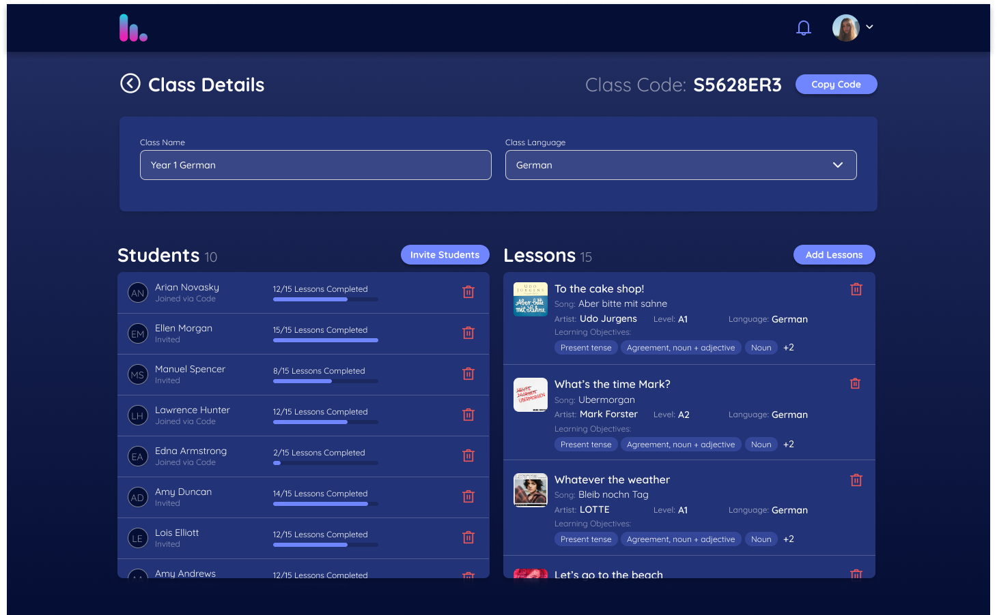Click the MS avatar for Manuel Spencer
Image resolution: width=997 pixels, height=615 pixels.
click(138, 374)
